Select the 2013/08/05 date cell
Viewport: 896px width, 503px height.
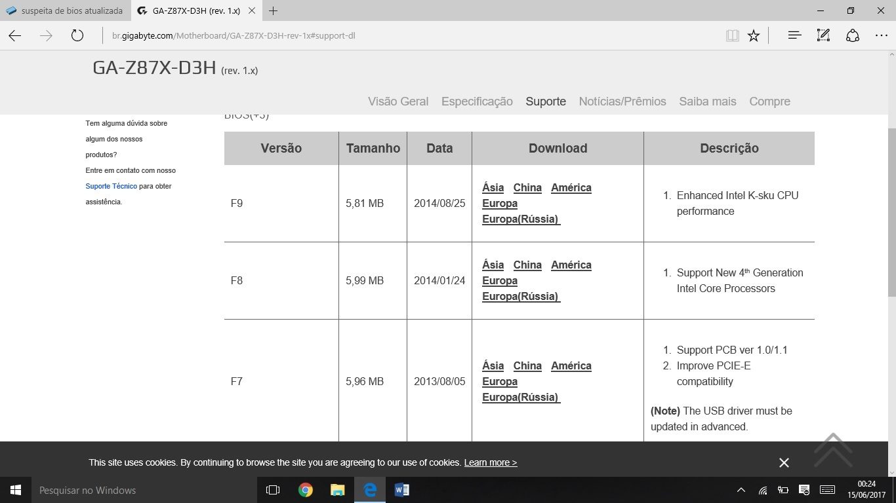pyautogui.click(x=439, y=381)
